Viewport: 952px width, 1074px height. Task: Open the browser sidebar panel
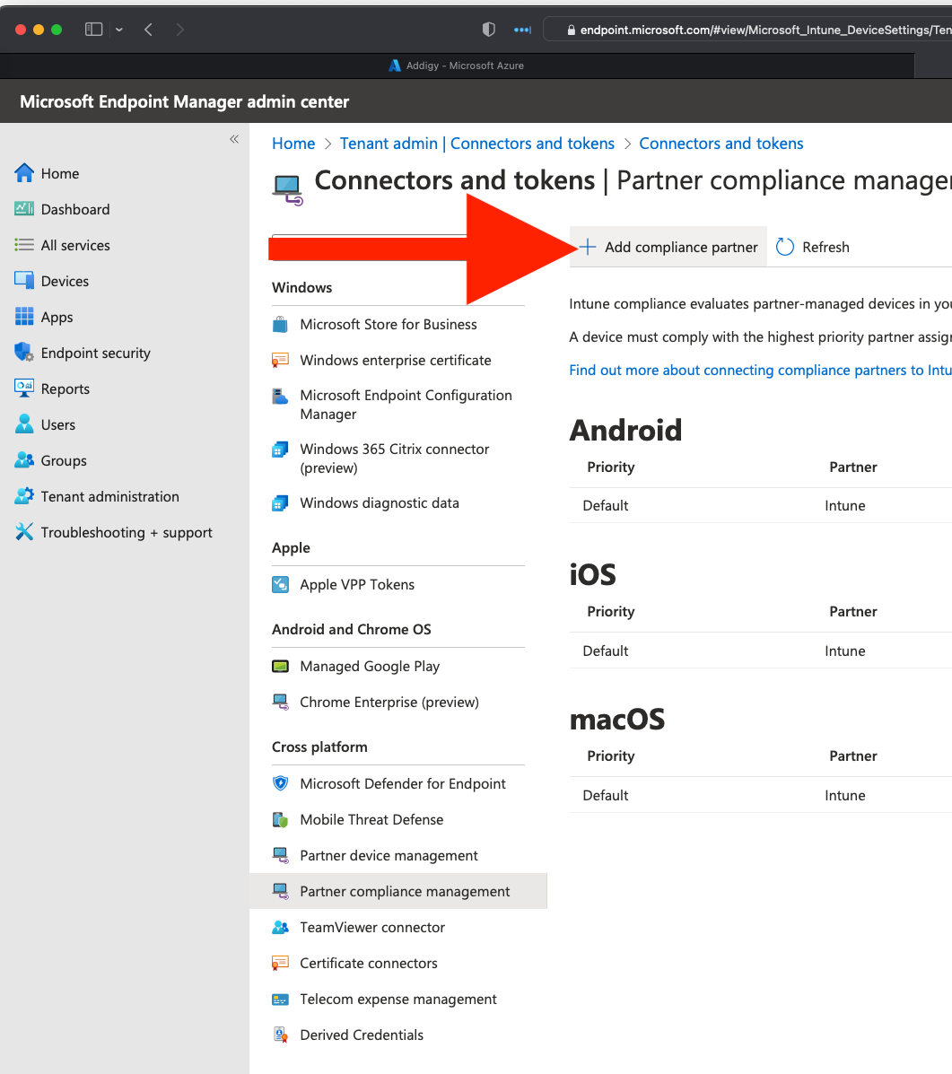tap(93, 29)
